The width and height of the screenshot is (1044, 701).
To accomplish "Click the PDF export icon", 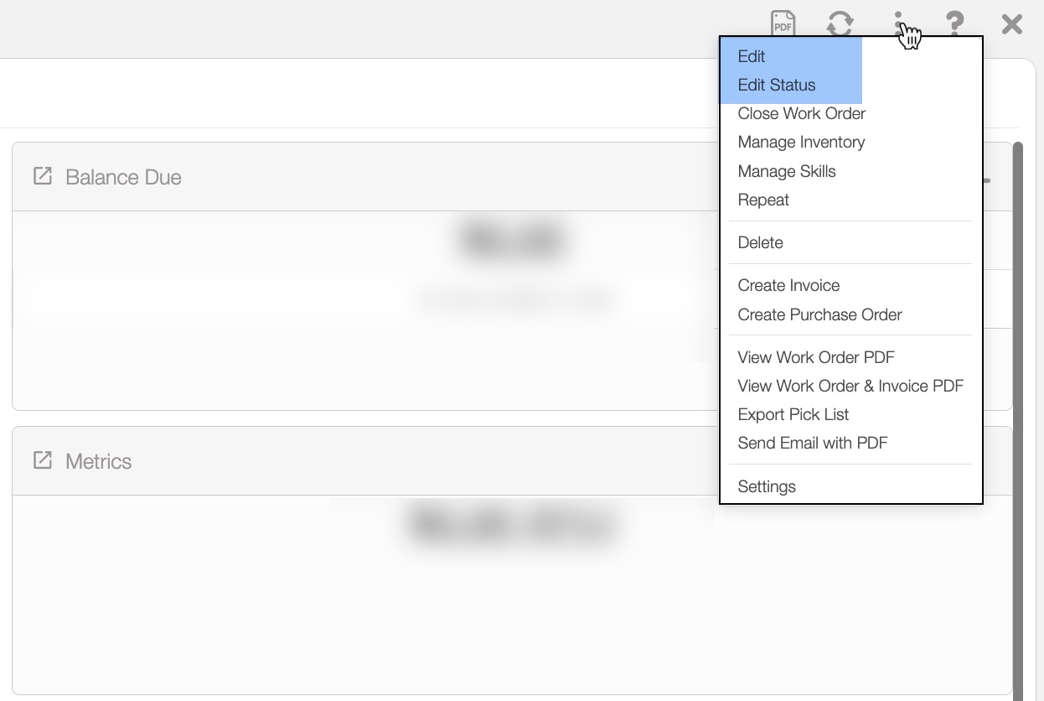I will tap(783, 23).
